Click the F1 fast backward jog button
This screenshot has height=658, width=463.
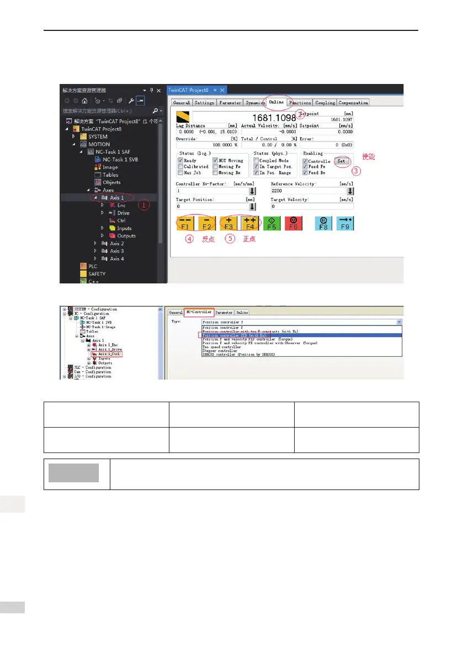pyautogui.click(x=185, y=223)
